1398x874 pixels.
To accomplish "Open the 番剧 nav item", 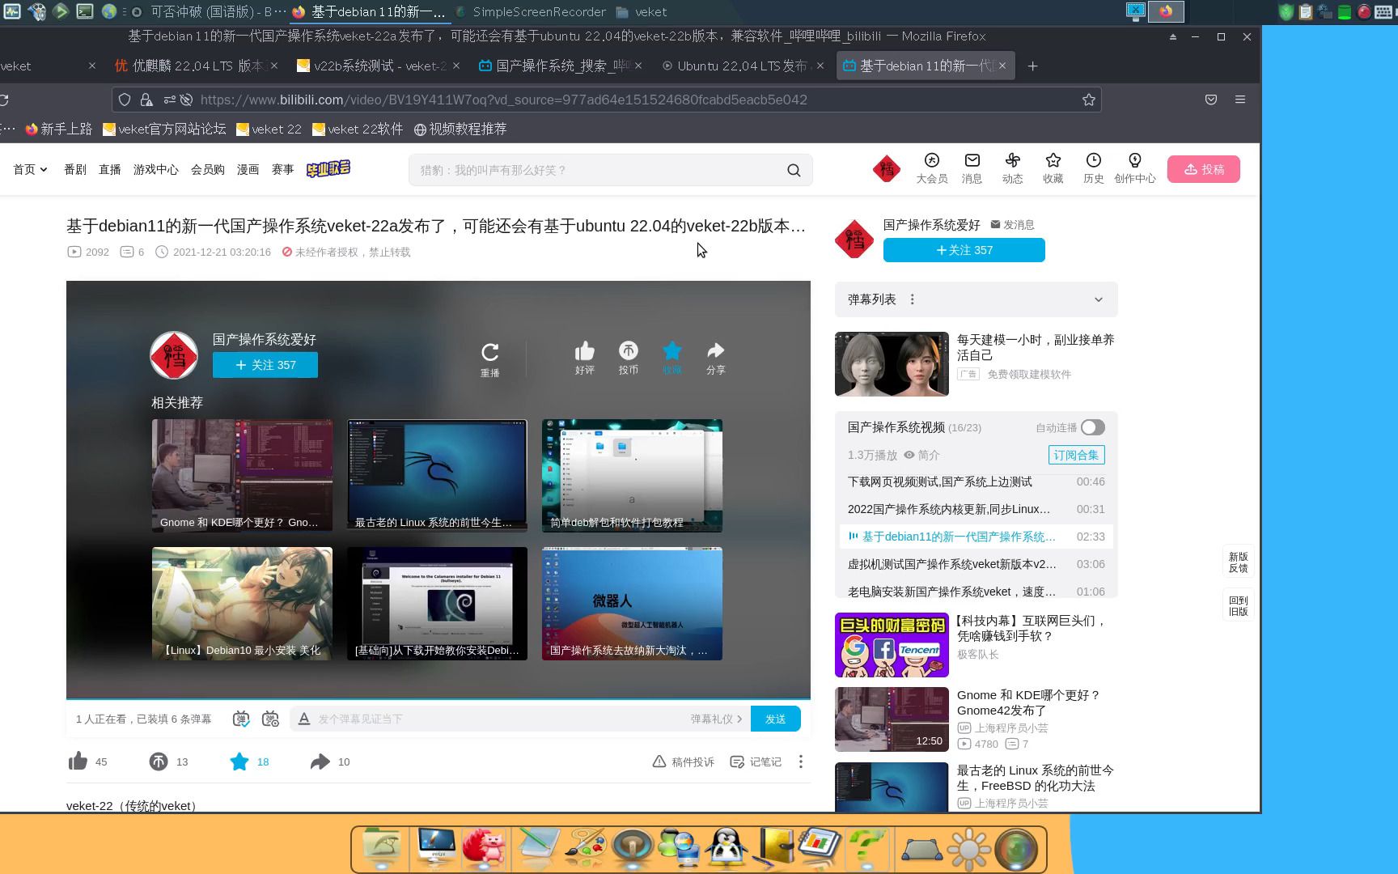I will coord(75,169).
